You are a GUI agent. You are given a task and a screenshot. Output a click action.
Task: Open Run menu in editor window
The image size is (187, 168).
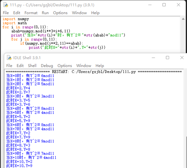[45, 13]
